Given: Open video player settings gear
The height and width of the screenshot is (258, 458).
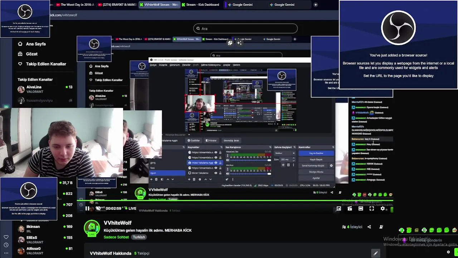Looking at the screenshot, I should click(383, 209).
